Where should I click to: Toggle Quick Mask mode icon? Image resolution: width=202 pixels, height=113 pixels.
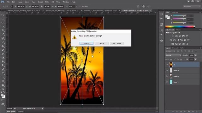3,100
